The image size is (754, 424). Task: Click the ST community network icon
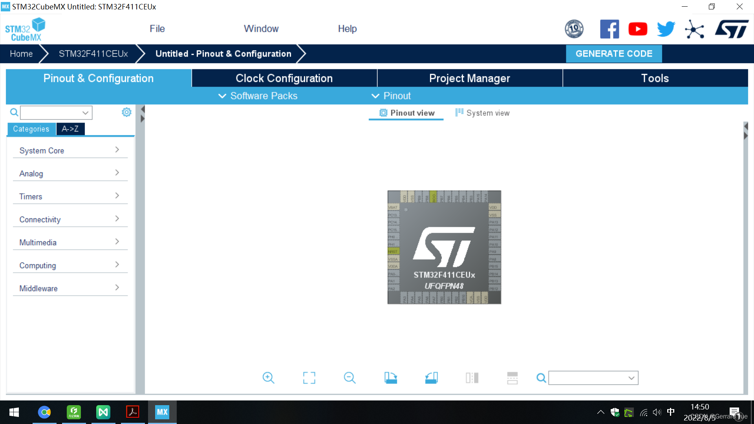694,29
